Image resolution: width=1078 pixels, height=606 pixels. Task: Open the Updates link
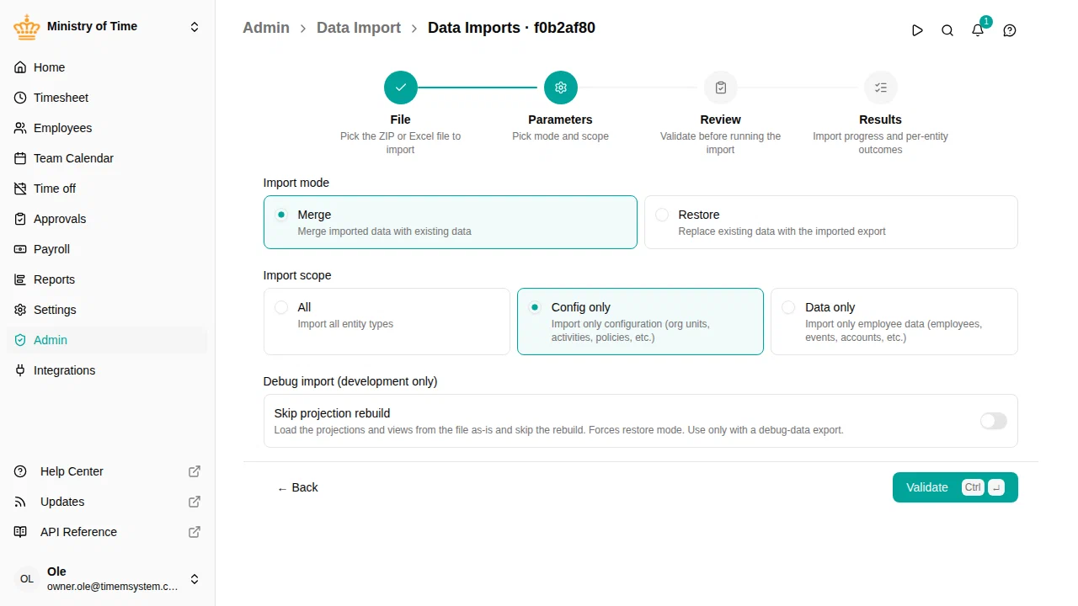point(107,502)
